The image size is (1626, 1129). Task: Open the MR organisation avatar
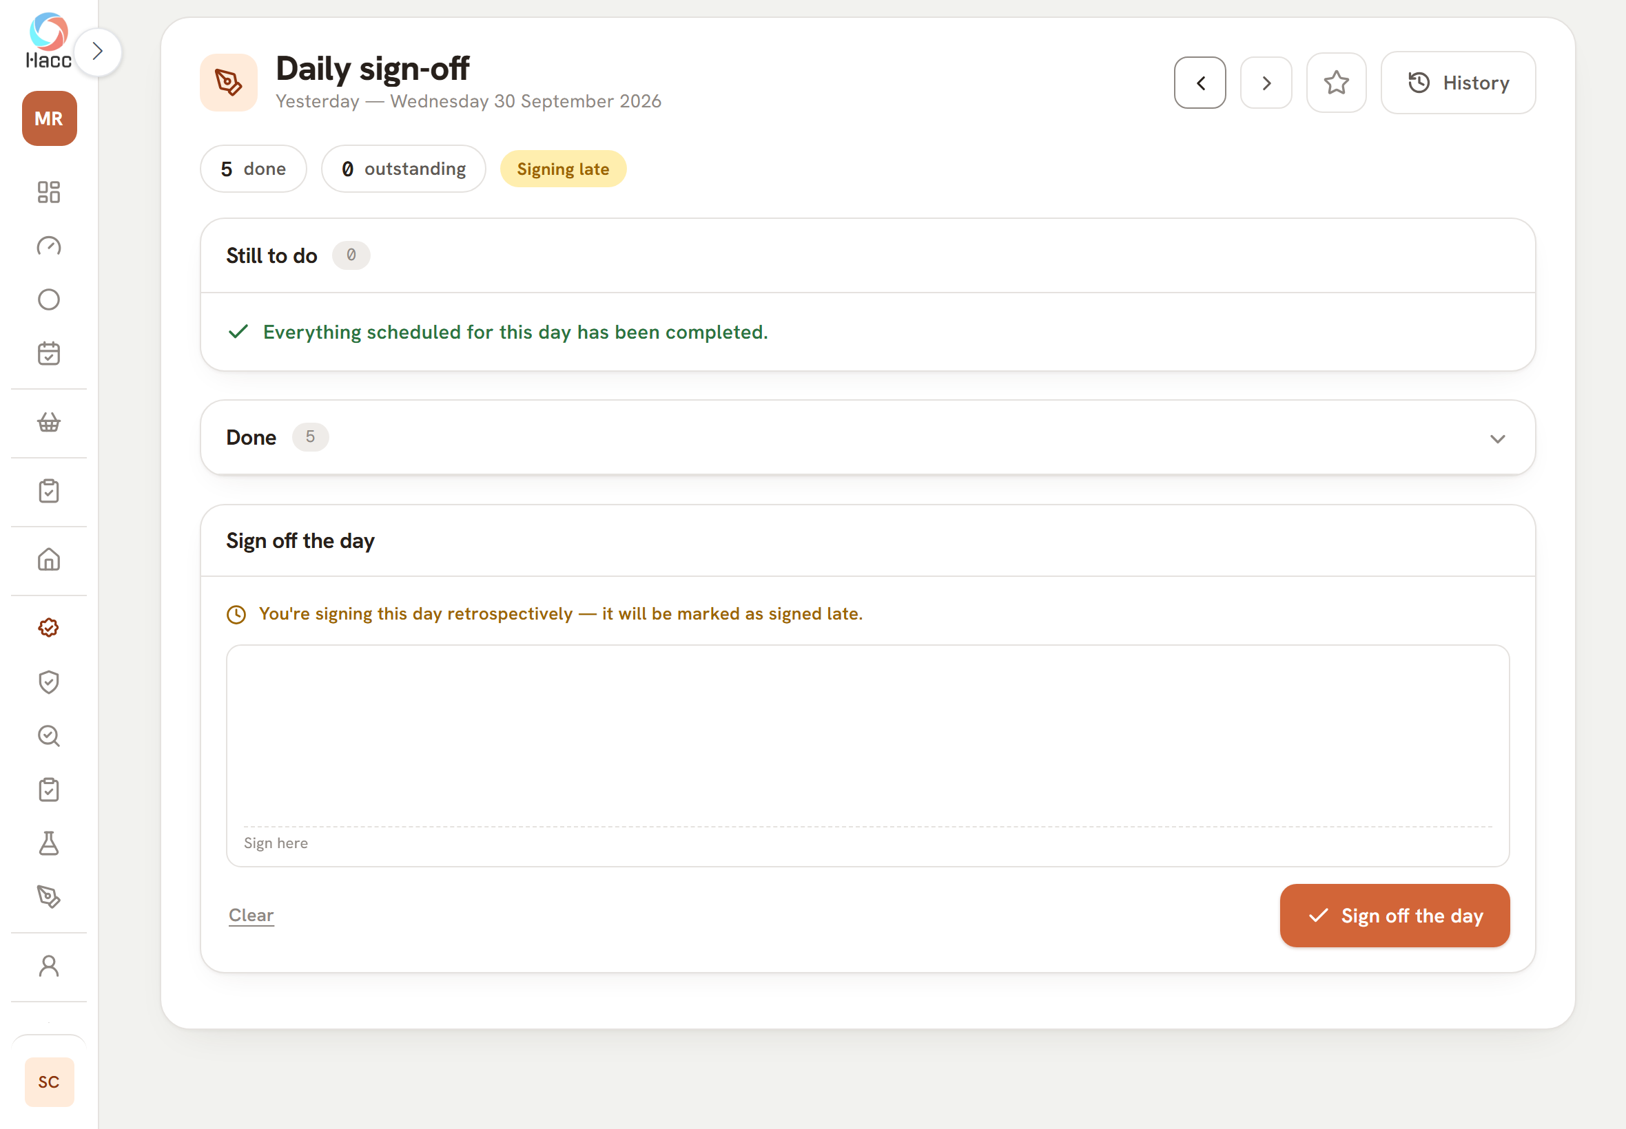49,118
